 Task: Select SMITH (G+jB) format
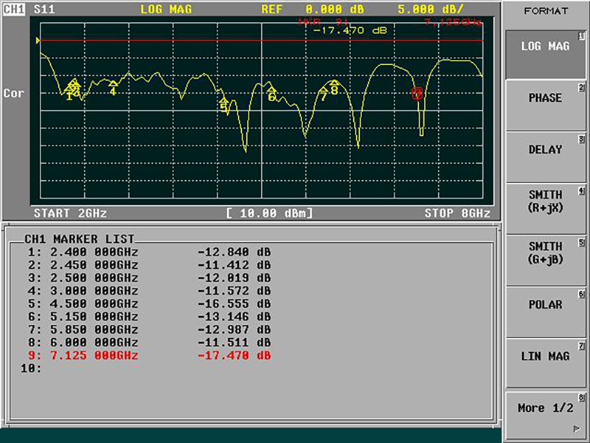[x=545, y=261]
